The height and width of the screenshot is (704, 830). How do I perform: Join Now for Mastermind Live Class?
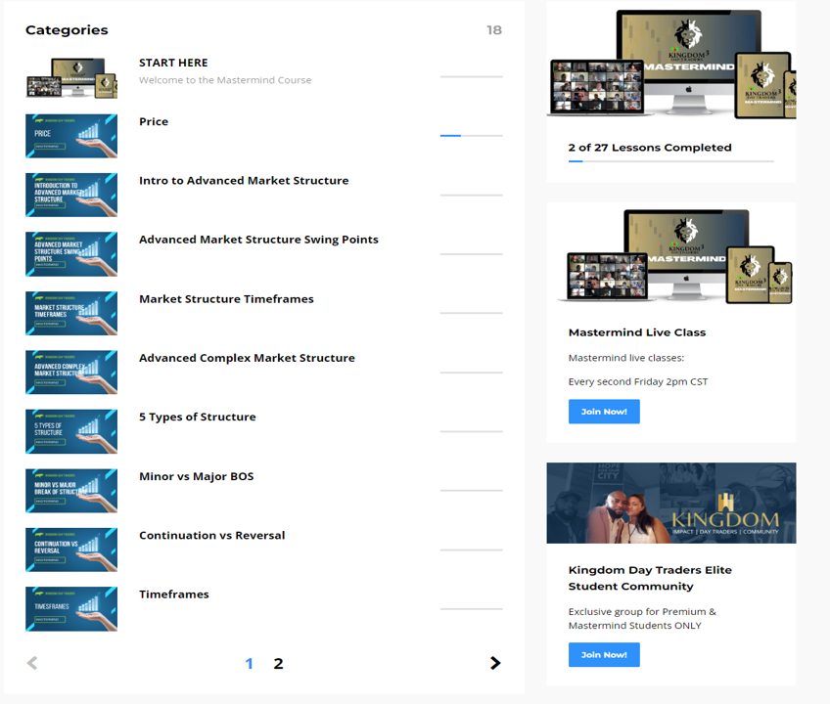[604, 412]
